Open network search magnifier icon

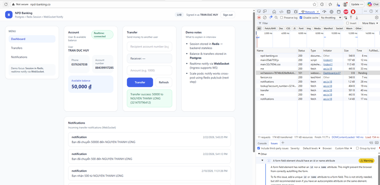276,18
